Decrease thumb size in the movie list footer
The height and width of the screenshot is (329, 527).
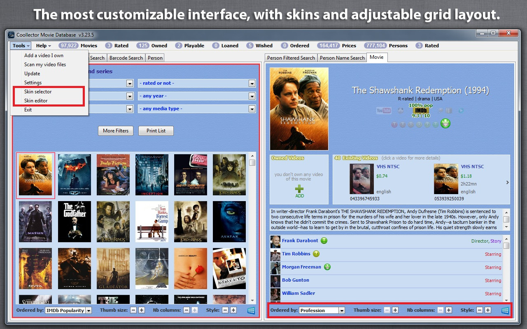click(x=133, y=310)
